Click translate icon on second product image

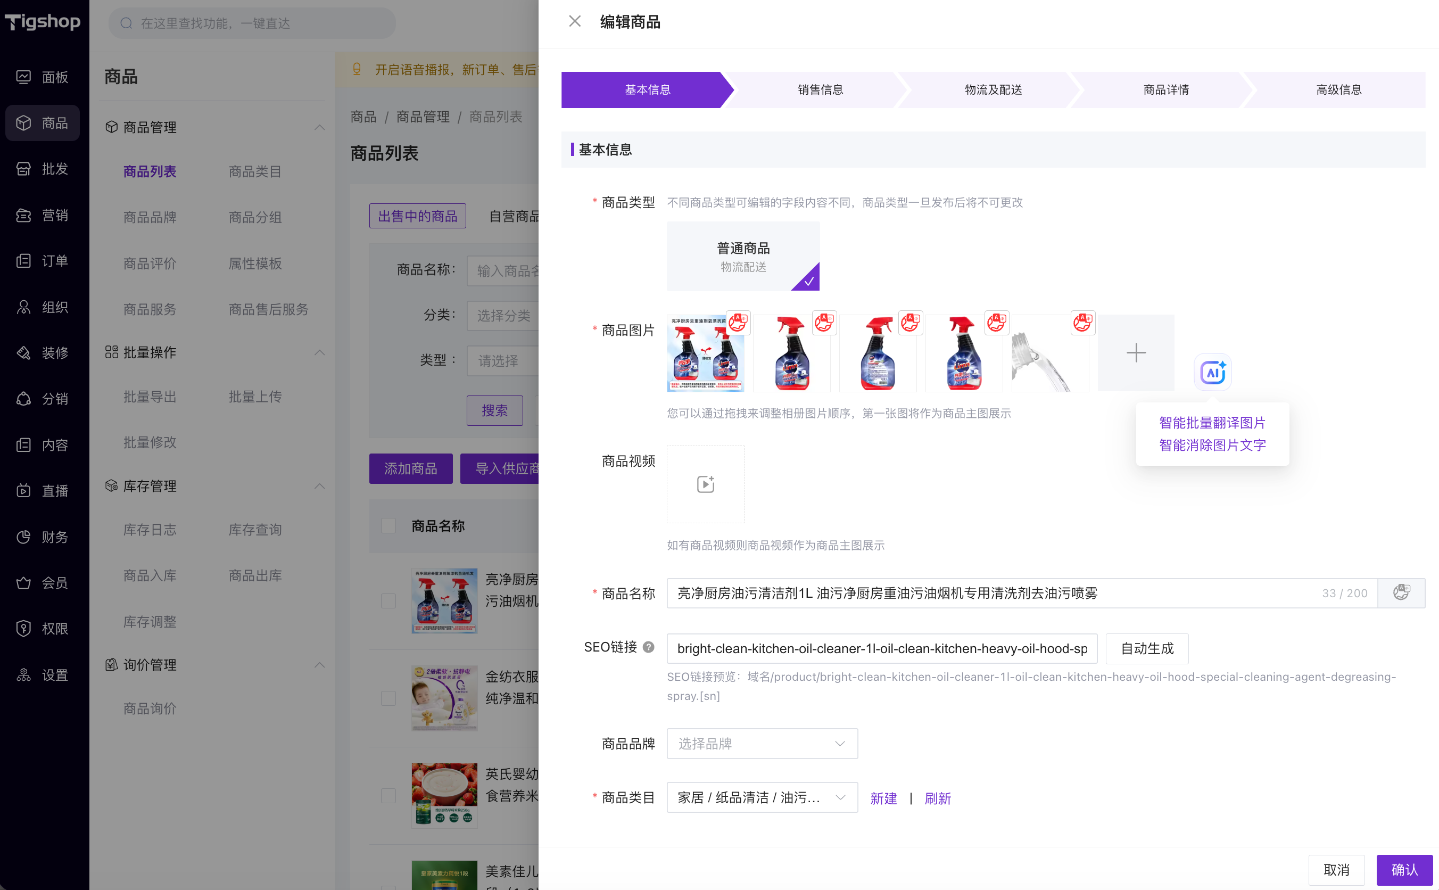click(824, 323)
